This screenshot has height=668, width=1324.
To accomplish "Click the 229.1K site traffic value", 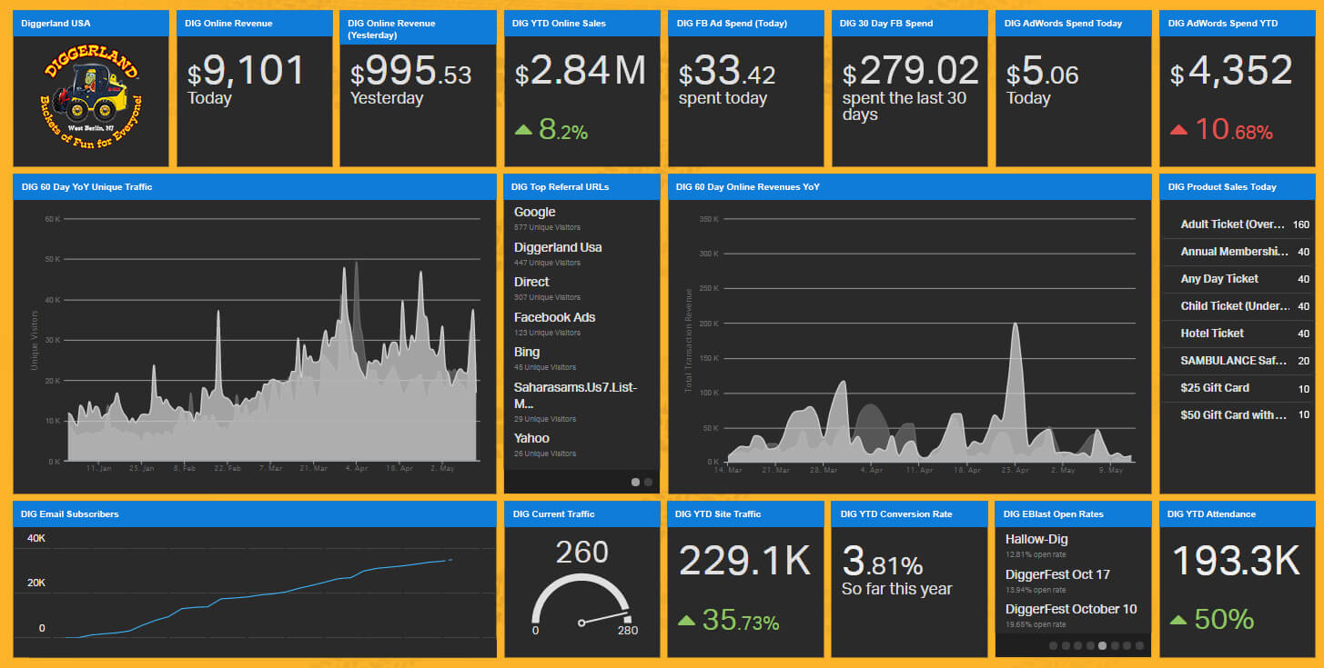I will tap(744, 562).
